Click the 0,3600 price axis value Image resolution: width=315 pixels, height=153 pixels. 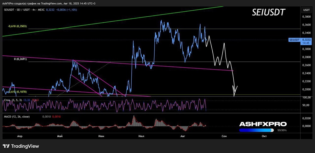tap(307, 25)
